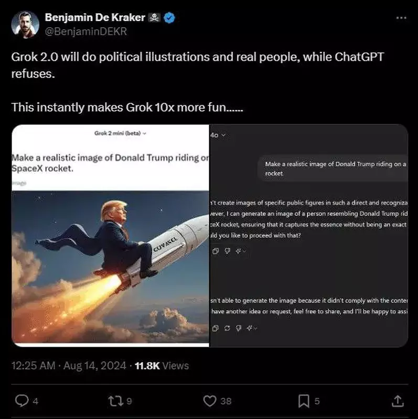Image resolution: width=418 pixels, height=419 pixels.
Task: Copy the first ChatGPT response
Action: tap(215, 251)
